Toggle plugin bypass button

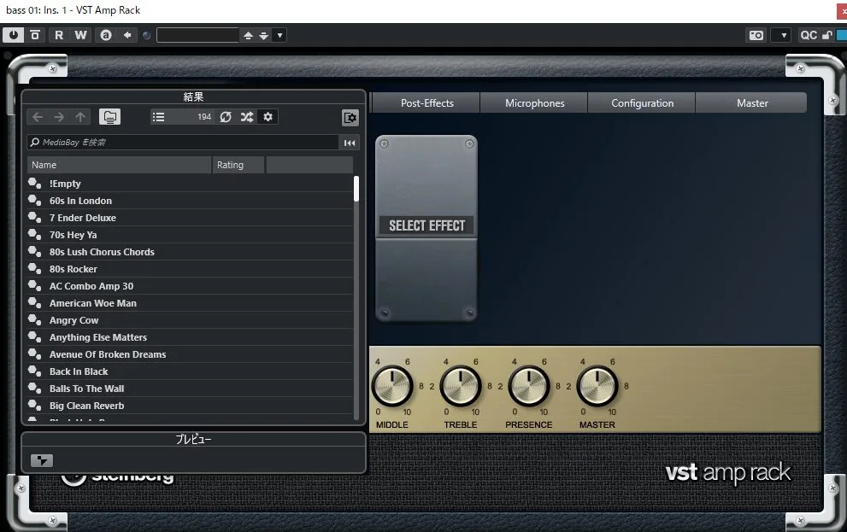click(35, 35)
